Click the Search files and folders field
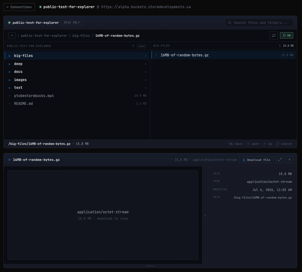 pos(259,23)
